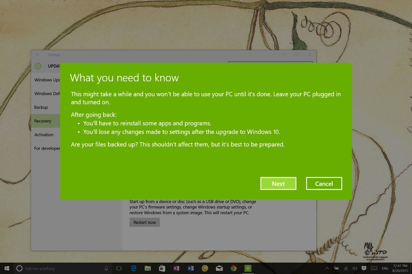Click Next in the green dialog
Viewport: 412px width, 274px height.
tap(278, 183)
